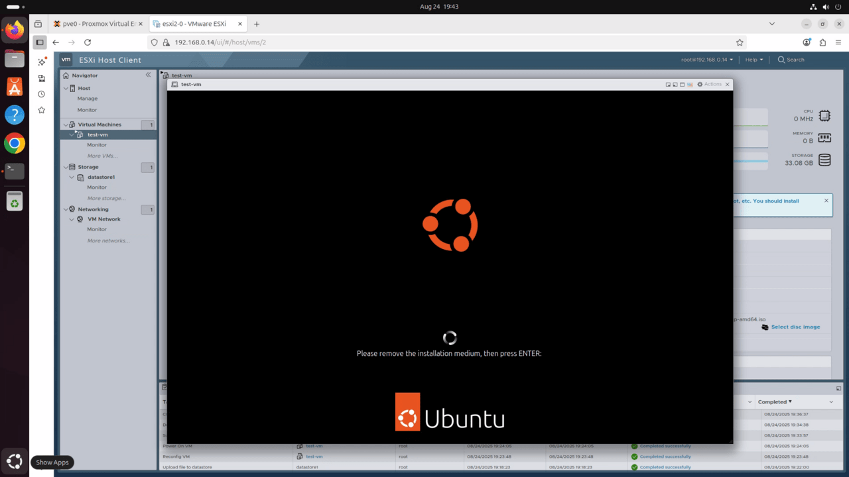
Task: Collapse the Navigator panel with double chevron
Action: coord(148,75)
